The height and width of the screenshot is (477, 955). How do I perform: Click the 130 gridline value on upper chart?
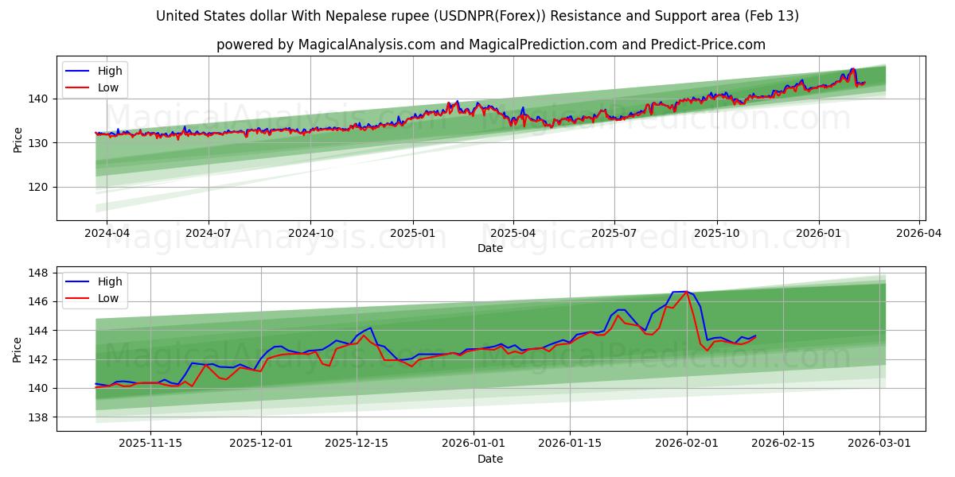(39, 142)
